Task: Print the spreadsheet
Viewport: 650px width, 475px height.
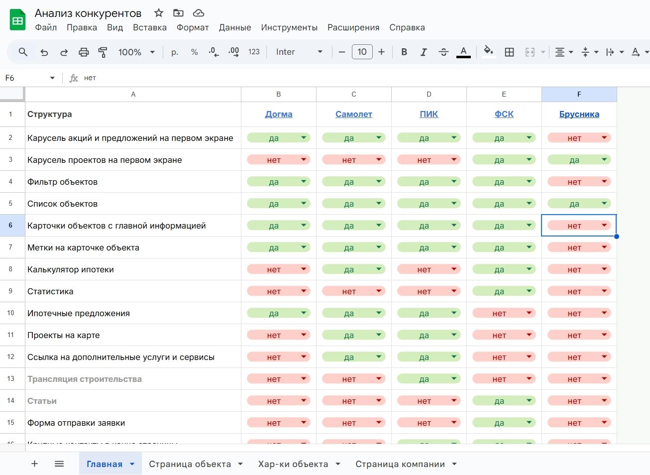Action: (x=84, y=52)
